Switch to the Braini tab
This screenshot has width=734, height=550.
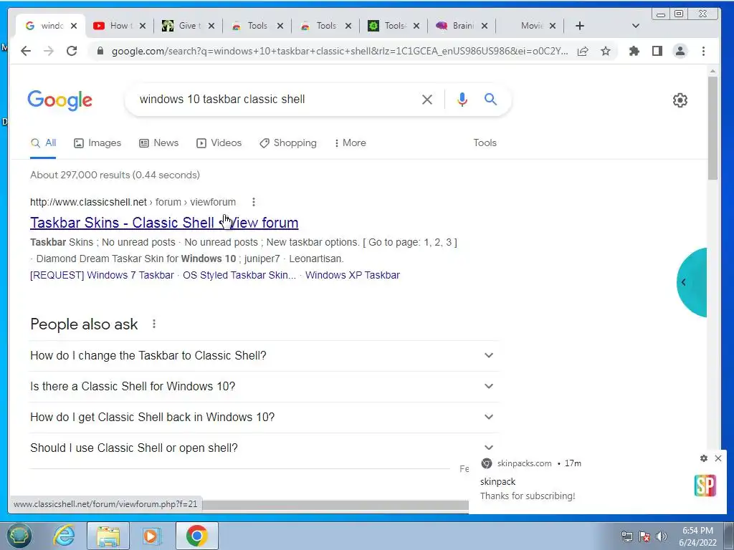pyautogui.click(x=461, y=26)
